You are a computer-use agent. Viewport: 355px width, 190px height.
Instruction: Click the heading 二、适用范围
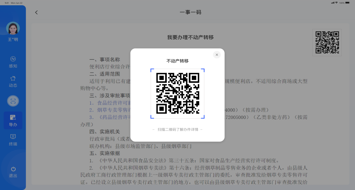pos(105,74)
